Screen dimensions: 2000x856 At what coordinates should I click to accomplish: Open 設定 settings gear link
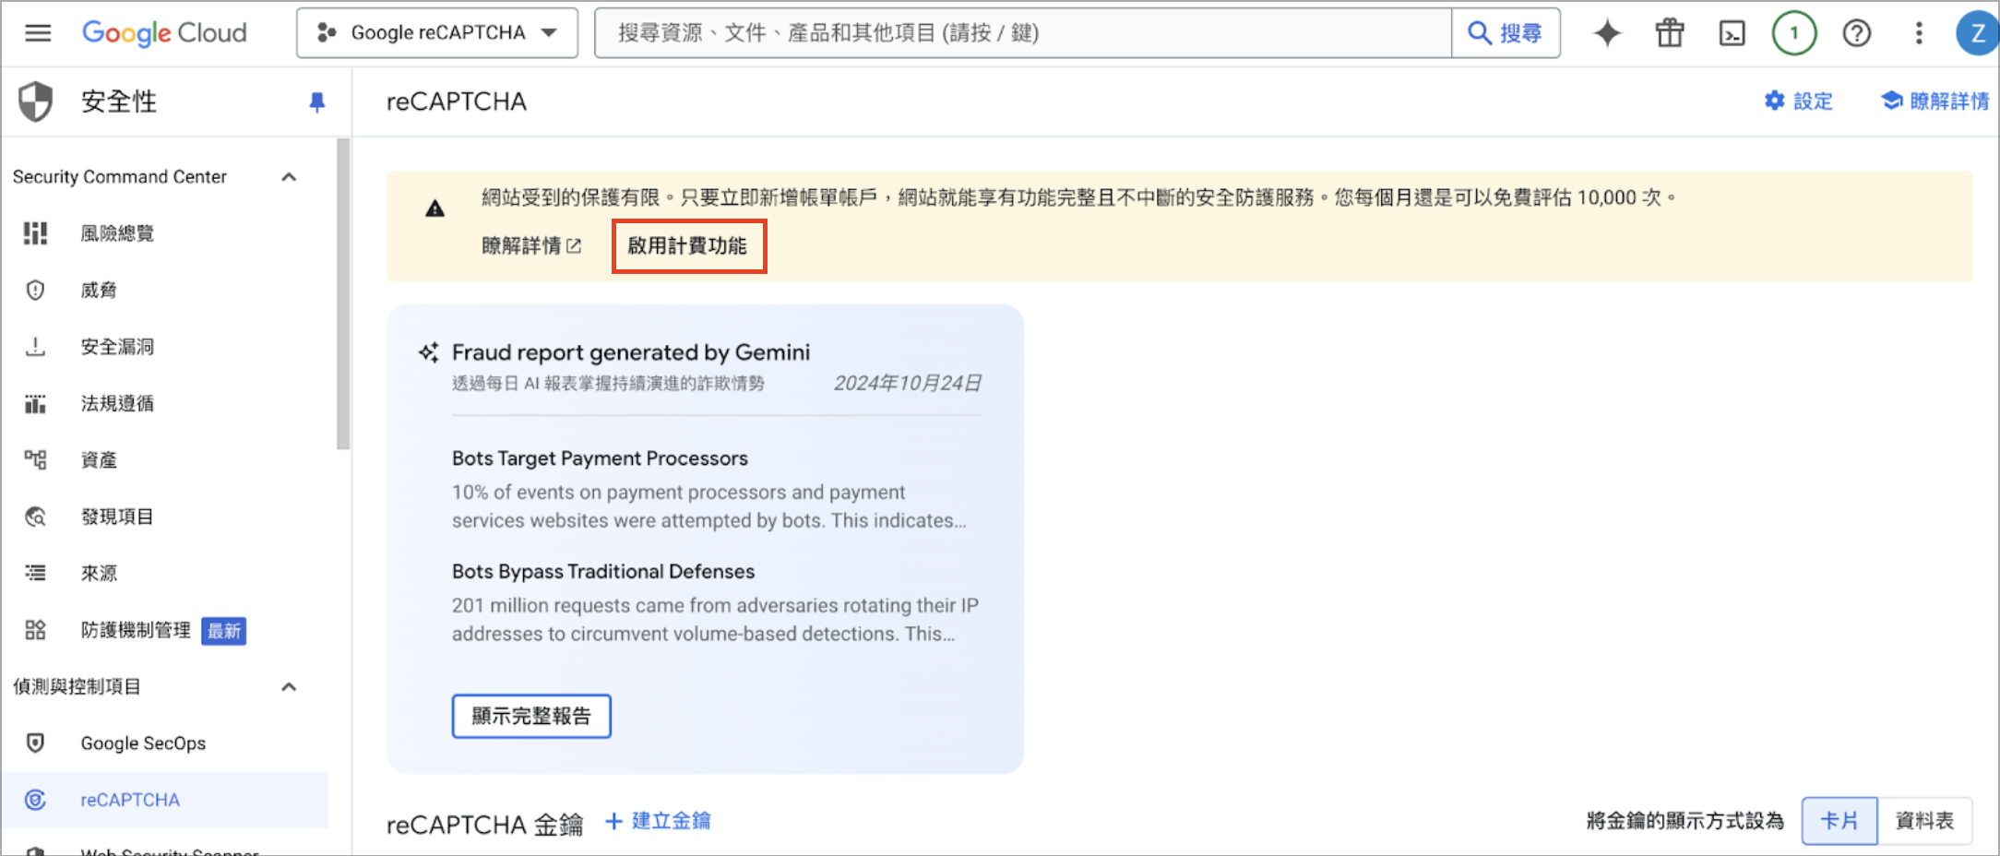click(1798, 101)
